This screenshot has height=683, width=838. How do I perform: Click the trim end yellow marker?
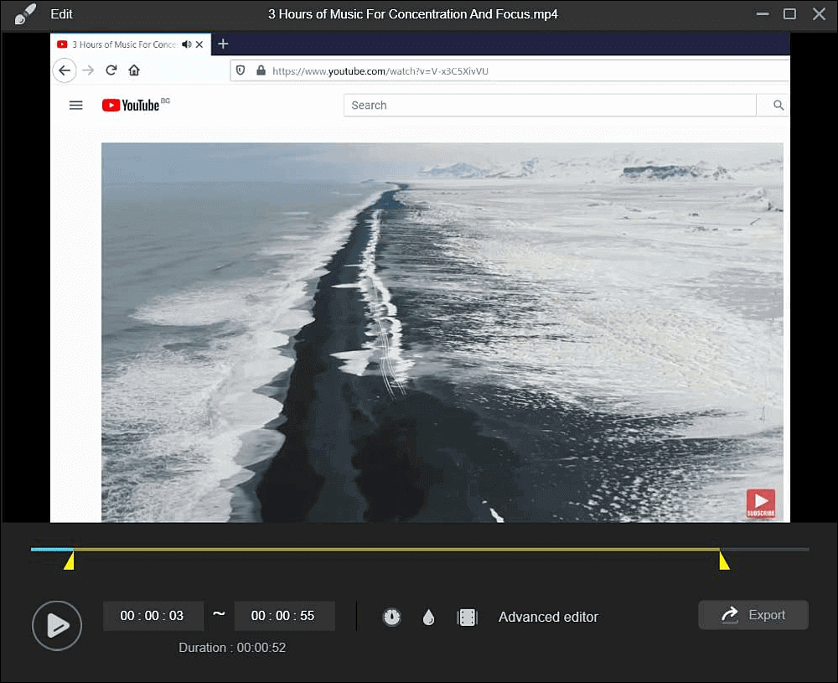pos(724,561)
